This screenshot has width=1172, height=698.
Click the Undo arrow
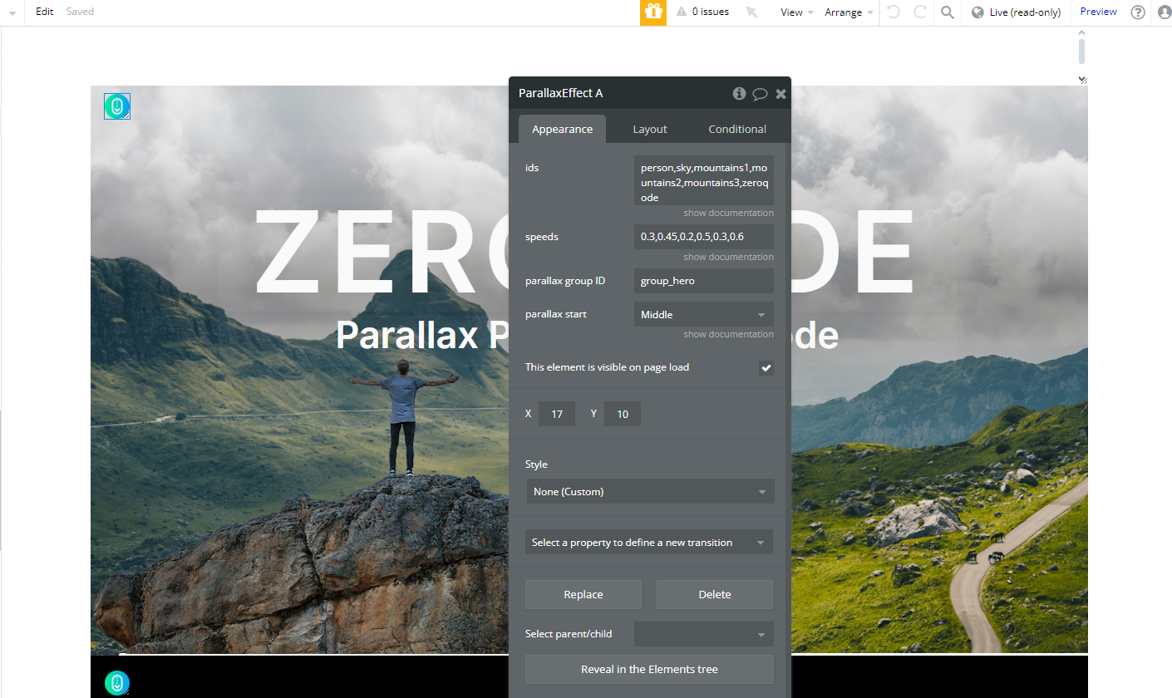point(894,12)
